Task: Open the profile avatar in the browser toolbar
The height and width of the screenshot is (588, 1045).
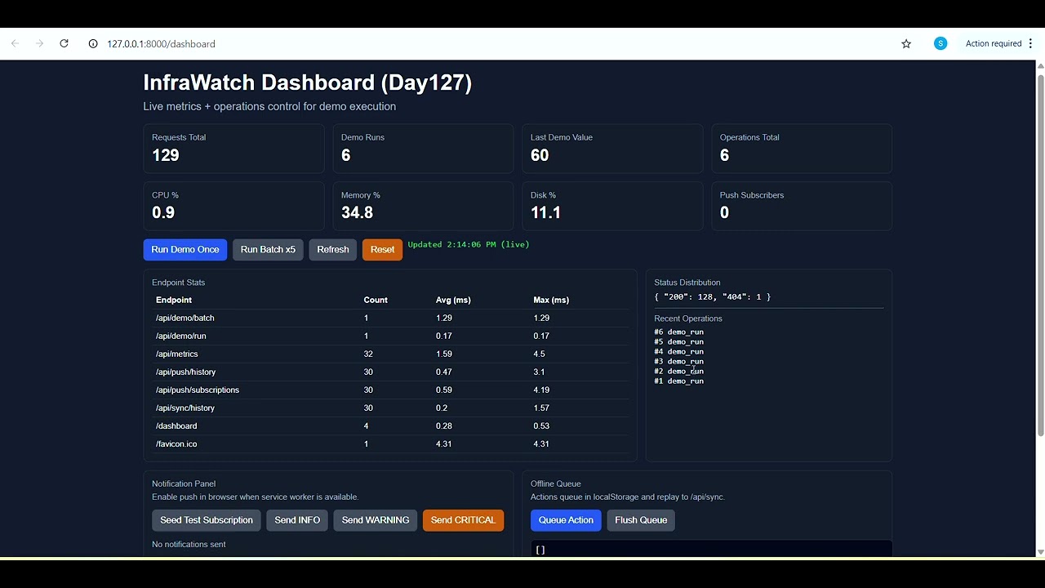Action: (940, 43)
